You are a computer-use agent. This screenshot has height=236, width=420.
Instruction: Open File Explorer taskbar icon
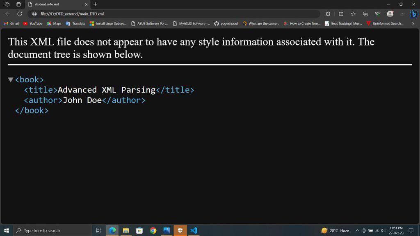[x=126, y=230]
